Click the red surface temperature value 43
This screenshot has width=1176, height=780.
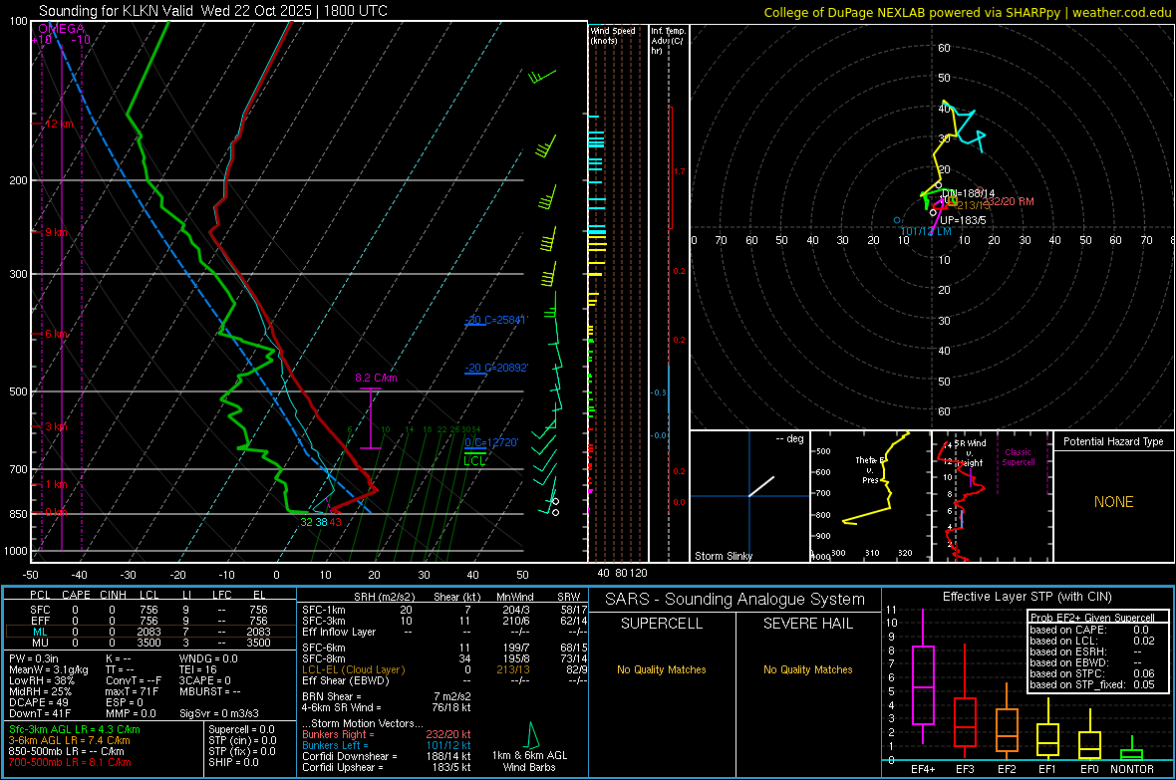335,522
